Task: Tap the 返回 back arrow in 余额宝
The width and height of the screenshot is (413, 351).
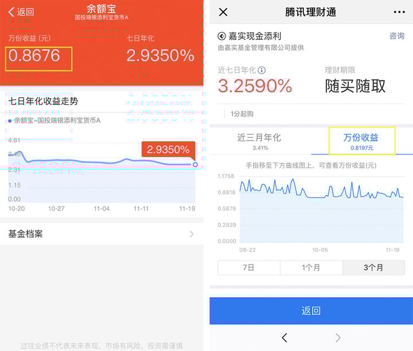Action: pyautogui.click(x=11, y=12)
